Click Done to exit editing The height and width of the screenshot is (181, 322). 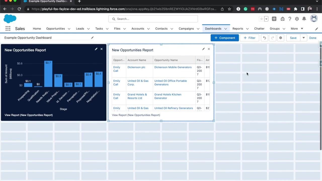point(313,38)
